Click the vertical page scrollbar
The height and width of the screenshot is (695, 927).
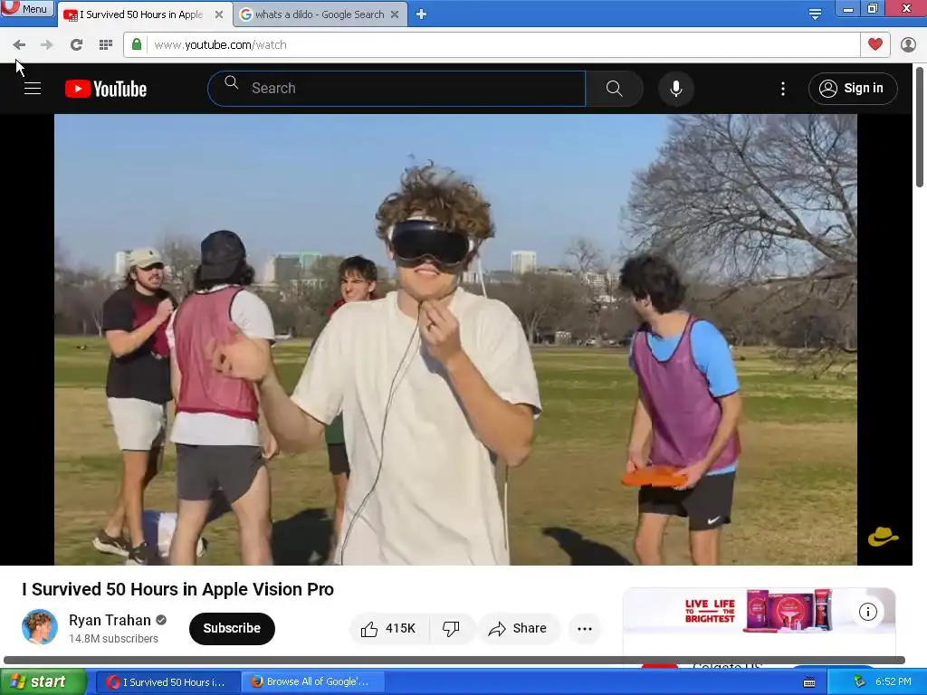[920, 127]
